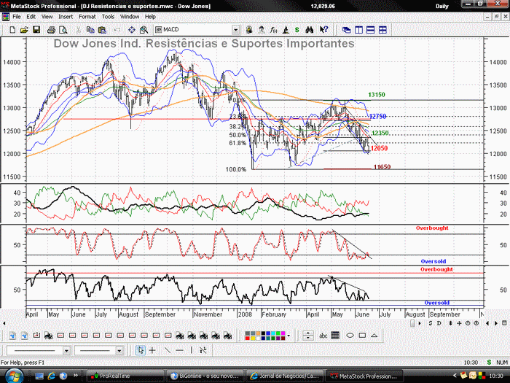Click the four-way move arrows icon

(x=459, y=323)
